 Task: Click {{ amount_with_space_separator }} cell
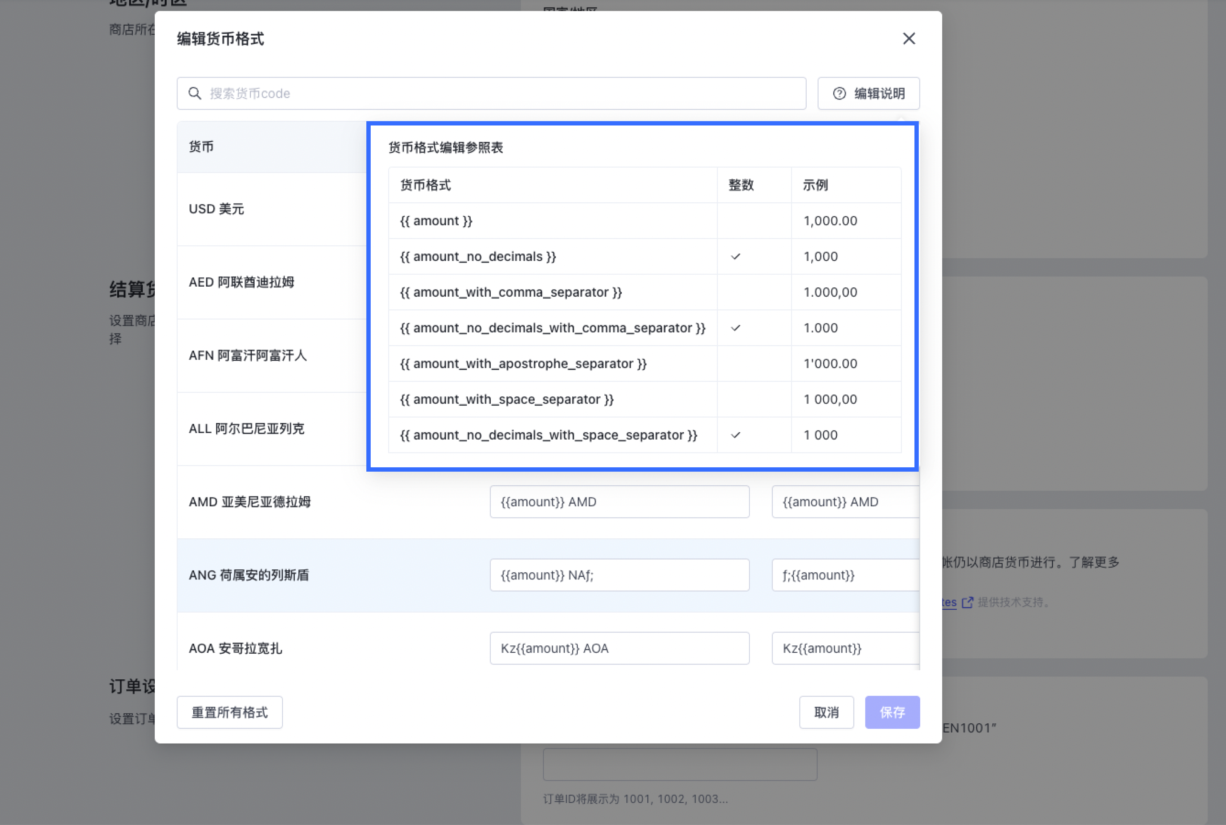pos(552,400)
